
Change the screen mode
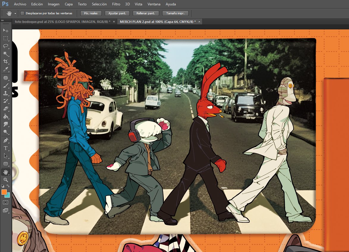(x=6, y=210)
